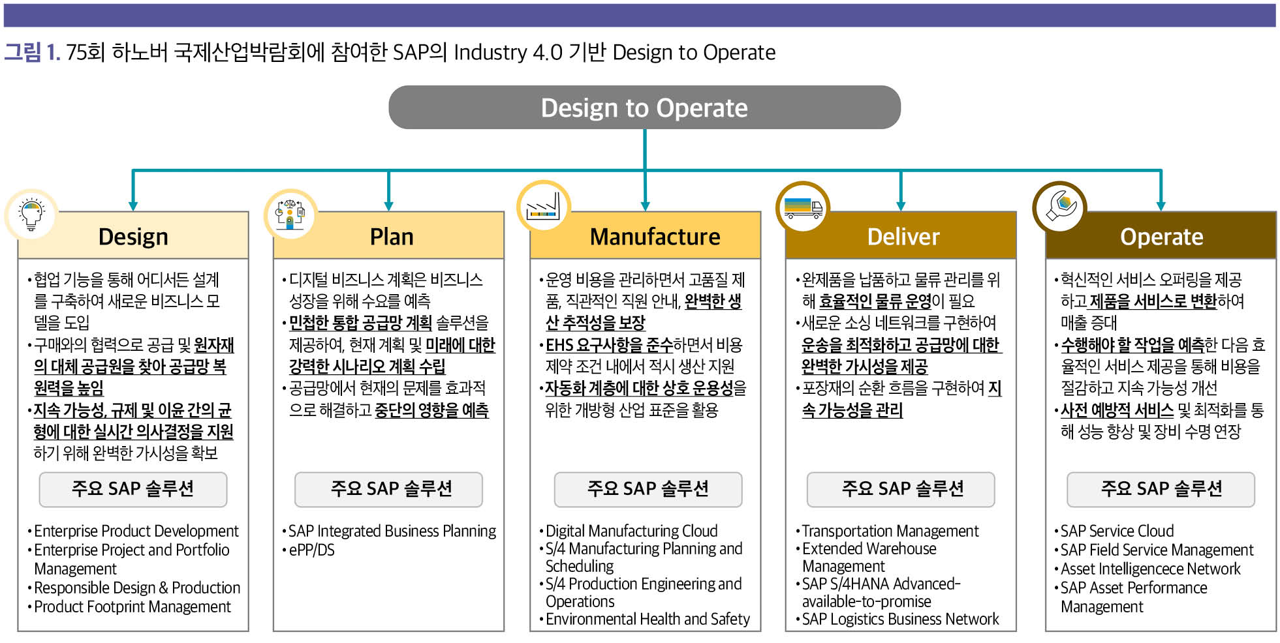
Task: Click the Design lightbulb icon
Action: tap(31, 215)
